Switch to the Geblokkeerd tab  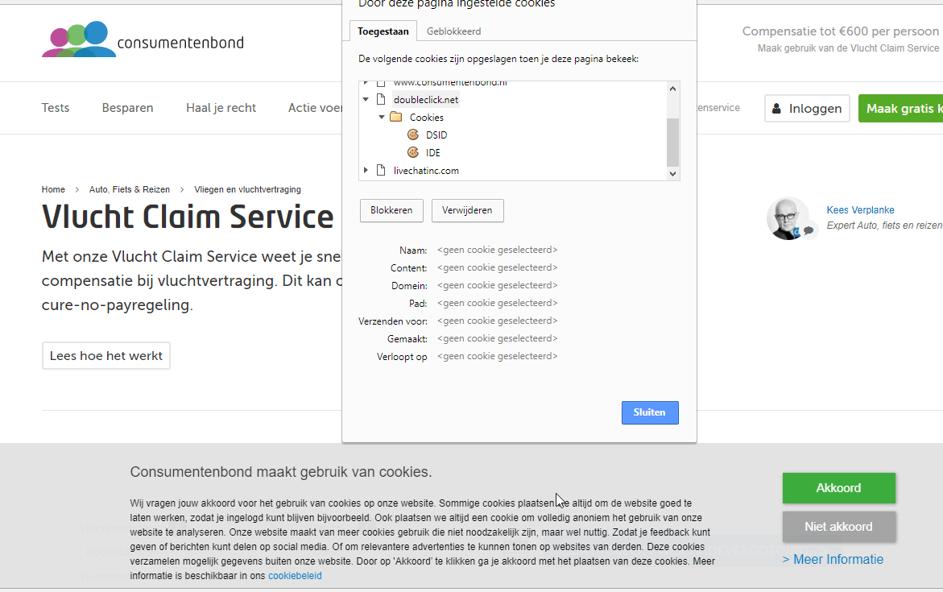(x=454, y=31)
